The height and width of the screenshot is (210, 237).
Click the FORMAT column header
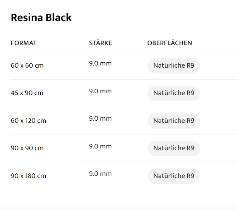point(24,43)
